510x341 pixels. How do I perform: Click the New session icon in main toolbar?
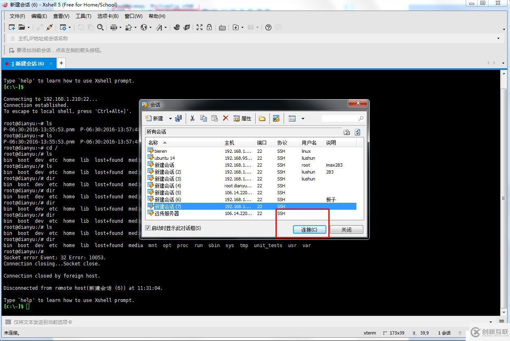pos(12,27)
